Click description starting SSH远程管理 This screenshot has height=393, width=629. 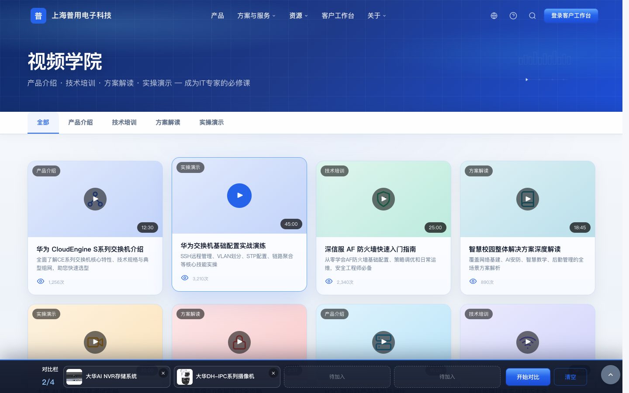(237, 260)
